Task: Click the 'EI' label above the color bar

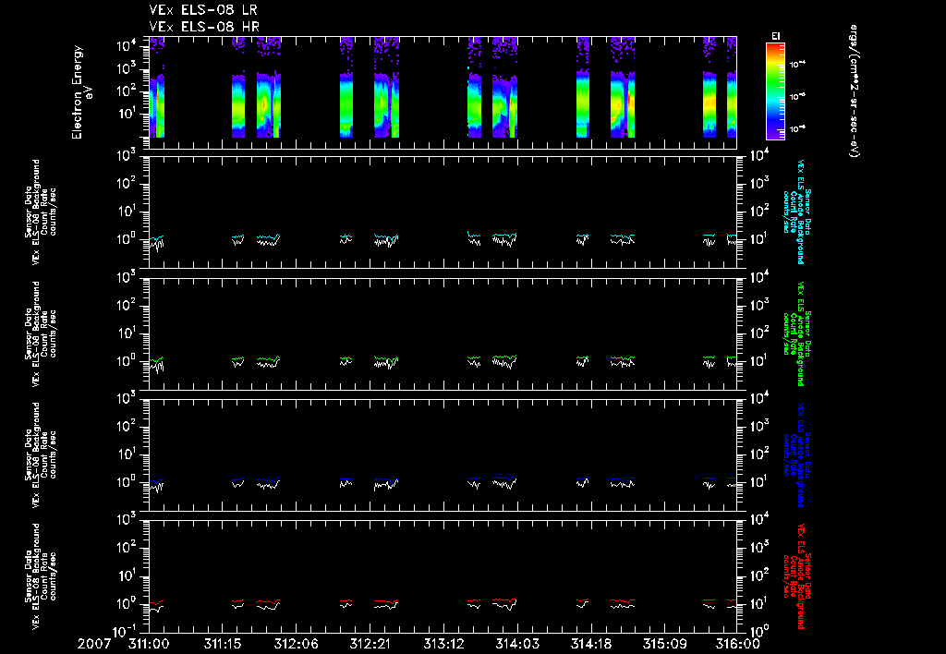Action: [x=775, y=36]
